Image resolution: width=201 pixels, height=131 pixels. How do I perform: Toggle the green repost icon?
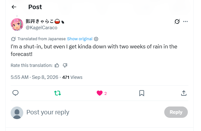tap(57, 93)
